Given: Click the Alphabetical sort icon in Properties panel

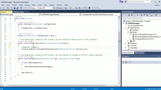Looking at the screenshot, I should click(x=126, y=62).
